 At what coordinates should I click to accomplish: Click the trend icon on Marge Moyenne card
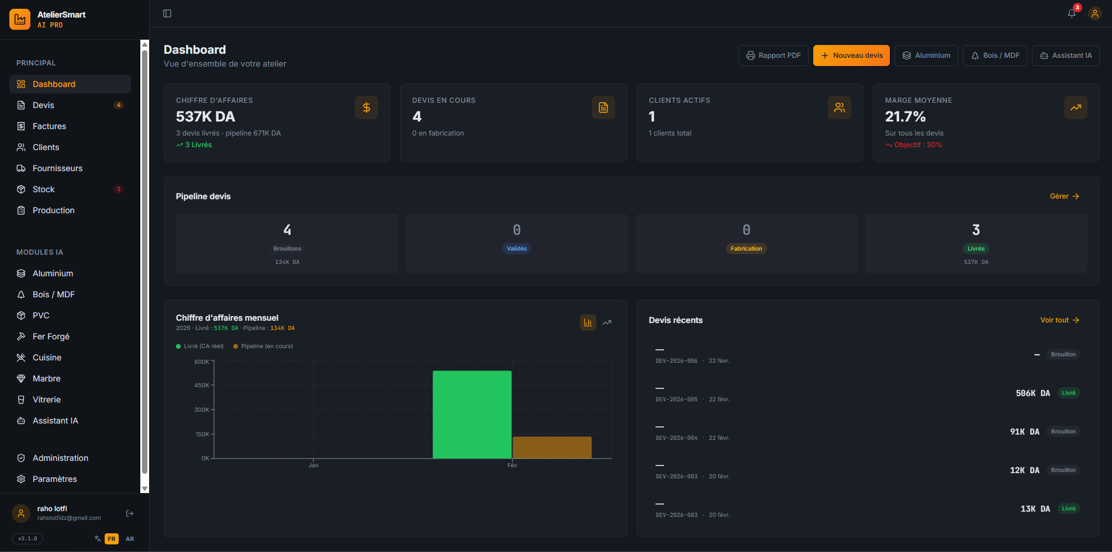(x=1075, y=107)
